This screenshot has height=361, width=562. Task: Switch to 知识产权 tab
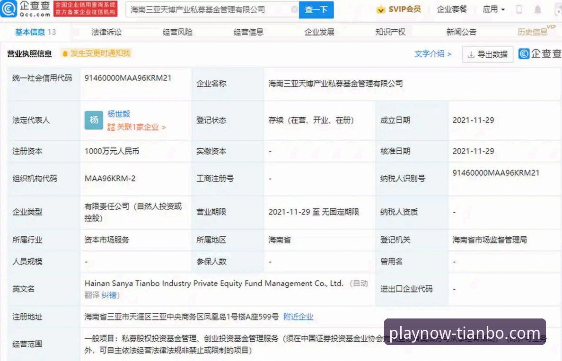[390, 32]
